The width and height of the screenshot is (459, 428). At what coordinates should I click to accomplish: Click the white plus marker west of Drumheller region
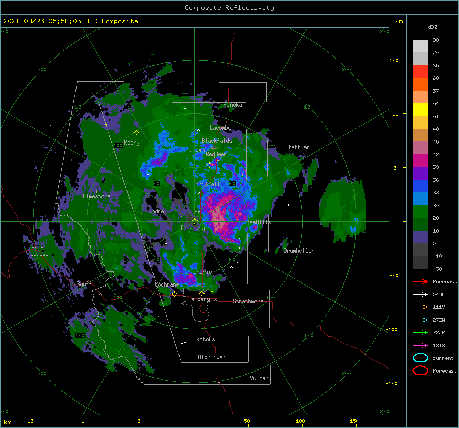pyautogui.click(x=288, y=205)
